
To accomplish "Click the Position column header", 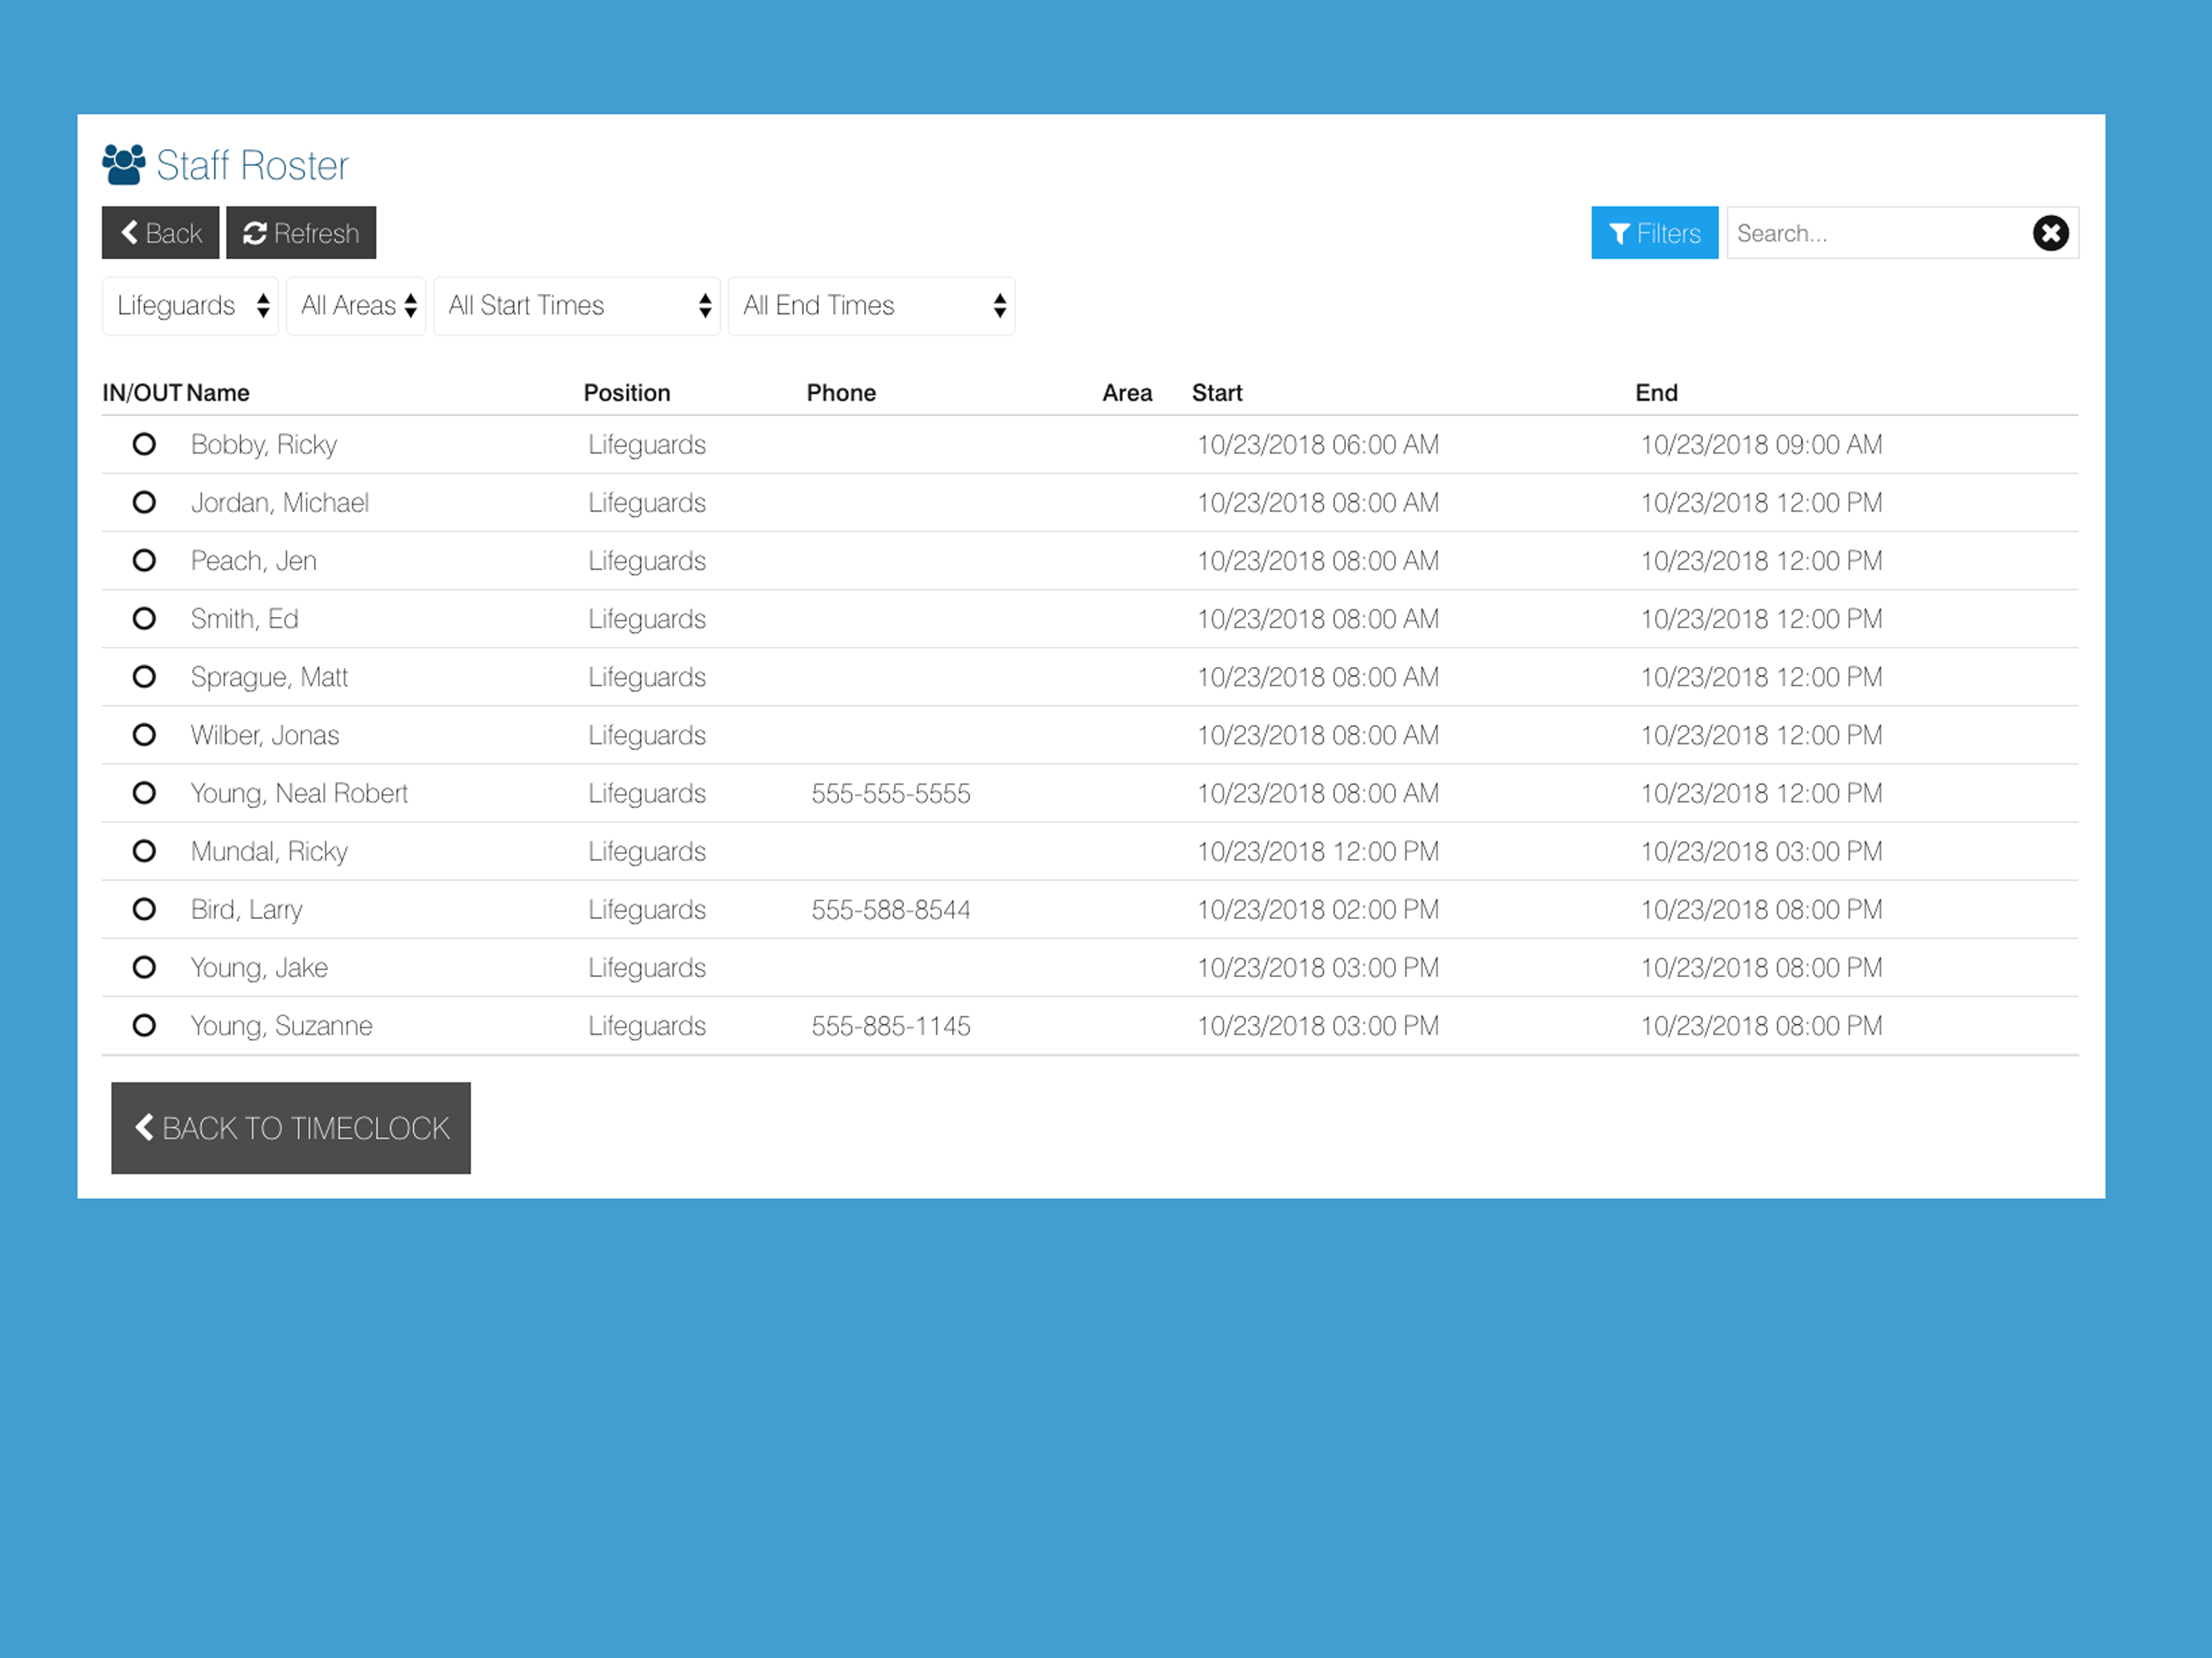I will pos(627,393).
